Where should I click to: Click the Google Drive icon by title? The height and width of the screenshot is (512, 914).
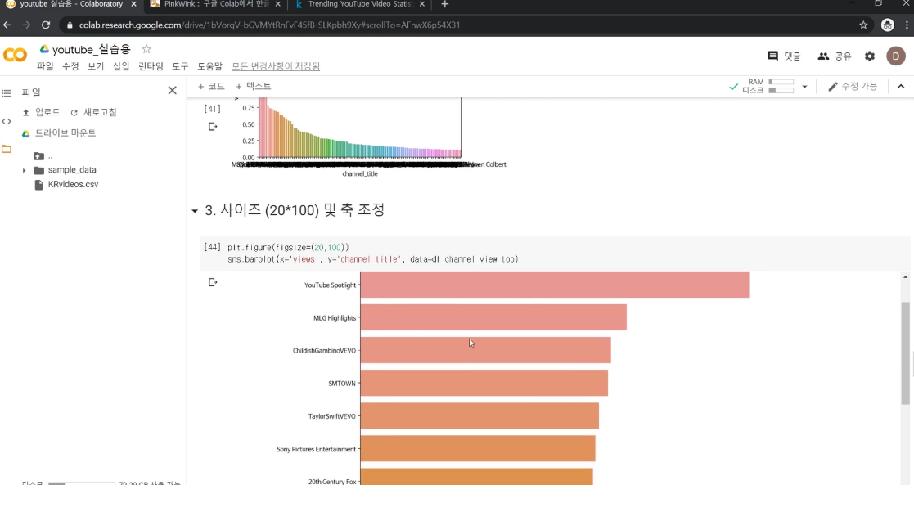44,49
